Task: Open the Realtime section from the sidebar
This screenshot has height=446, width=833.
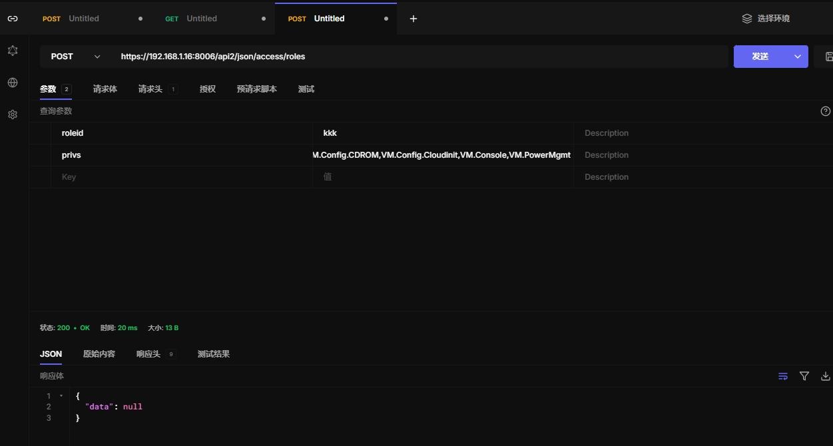Action: [13, 51]
